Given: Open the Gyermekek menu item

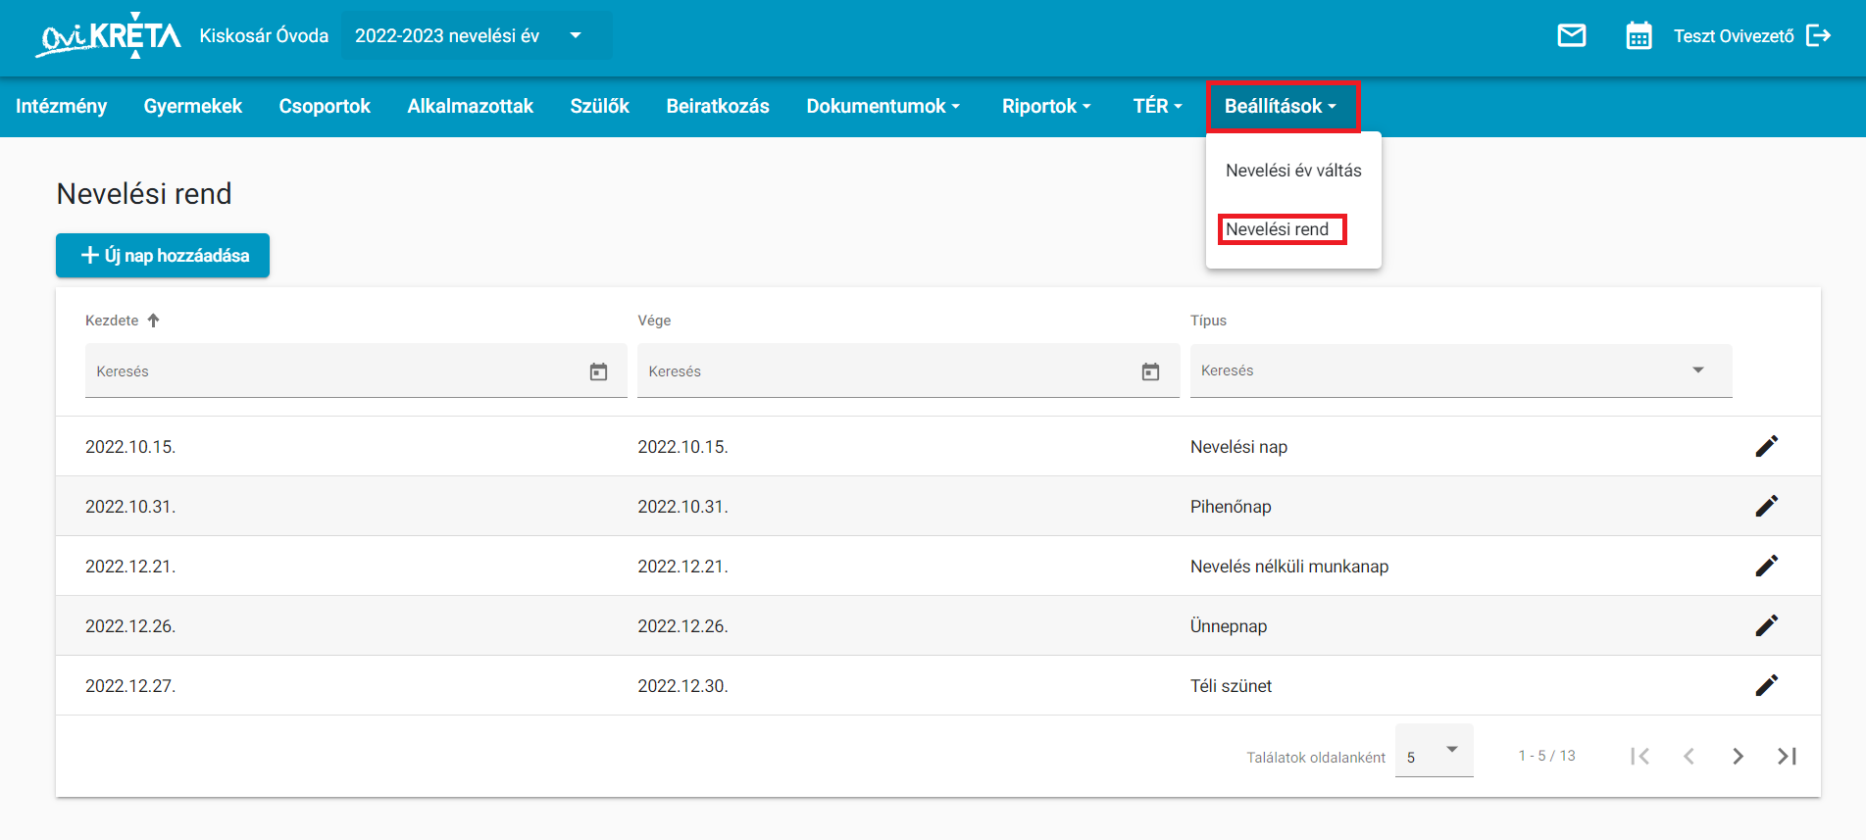Looking at the screenshot, I should pyautogui.click(x=192, y=106).
